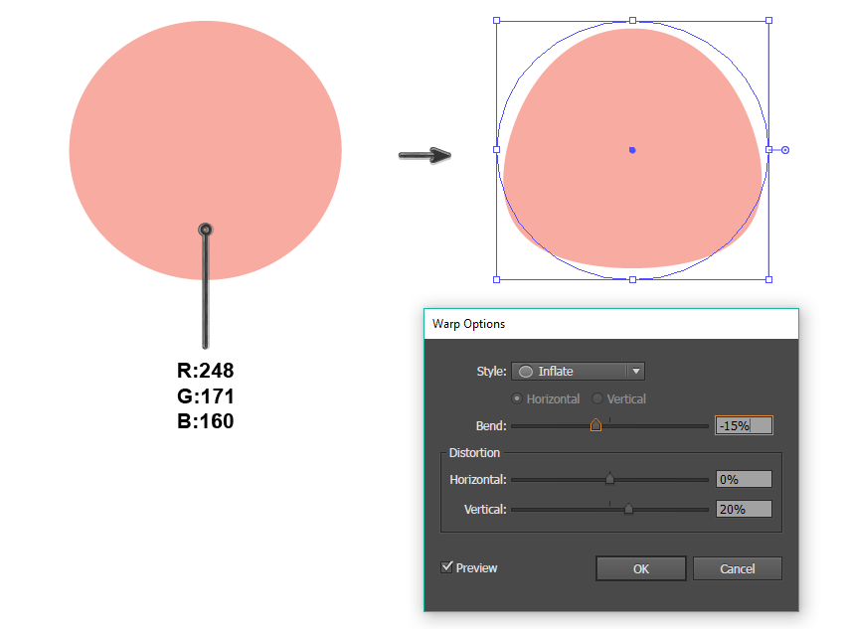Select the Horizontal radio button
Screen dimensions: 845x629
tap(517, 398)
